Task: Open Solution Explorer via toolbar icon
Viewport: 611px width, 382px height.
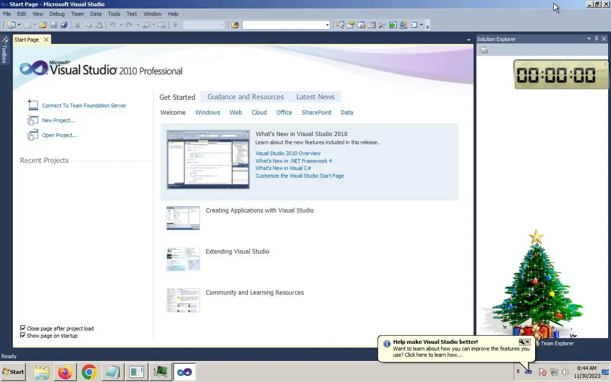Action: coord(340,25)
